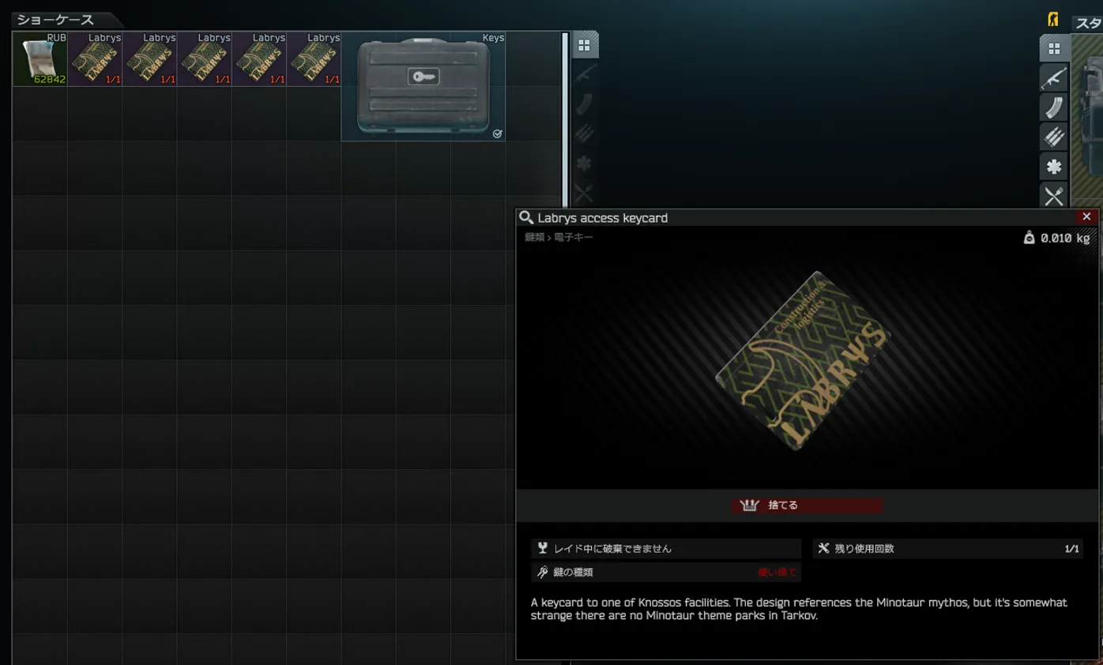
Task: Select the stash magazines filter icon
Action: click(x=1054, y=107)
